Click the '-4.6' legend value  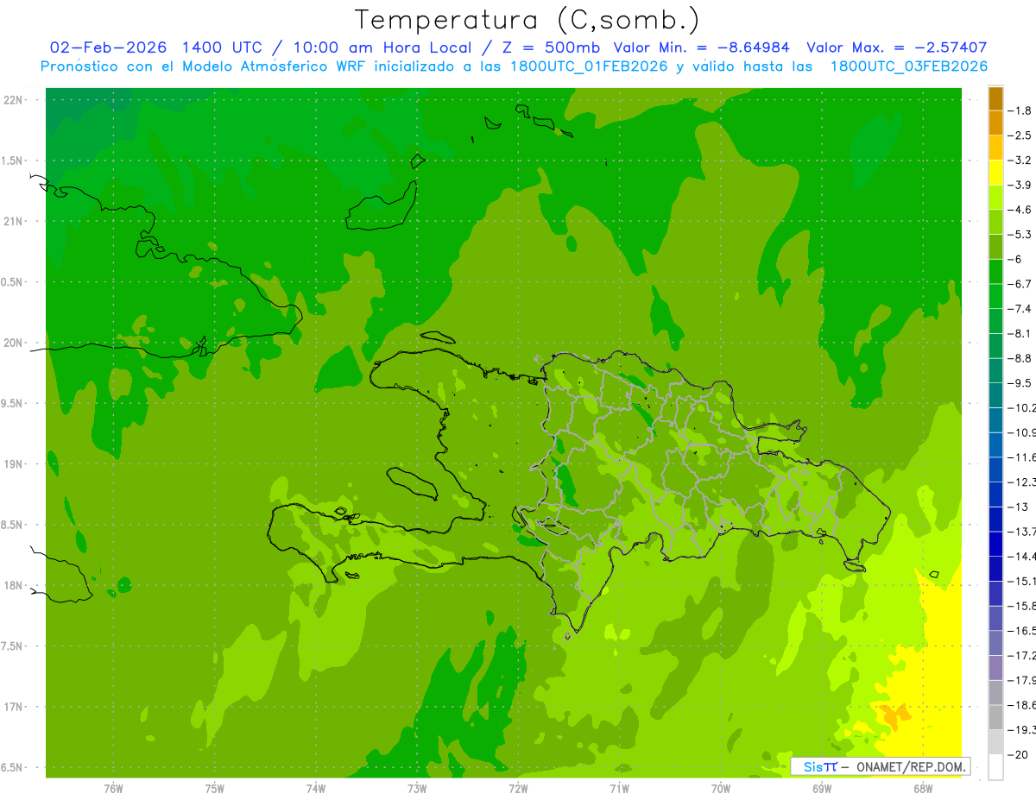click(1020, 210)
